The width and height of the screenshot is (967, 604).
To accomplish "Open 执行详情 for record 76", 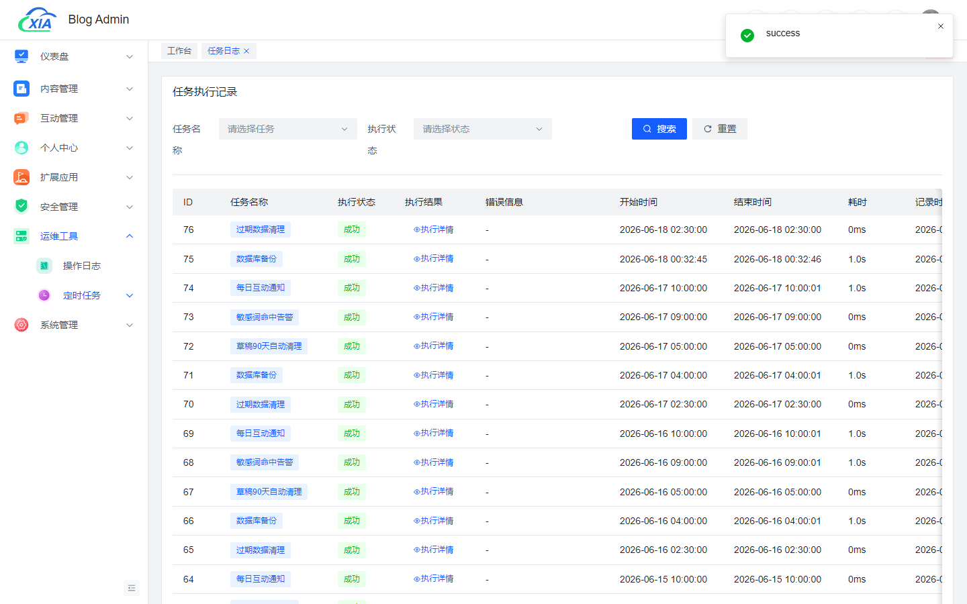I will pyautogui.click(x=433, y=230).
